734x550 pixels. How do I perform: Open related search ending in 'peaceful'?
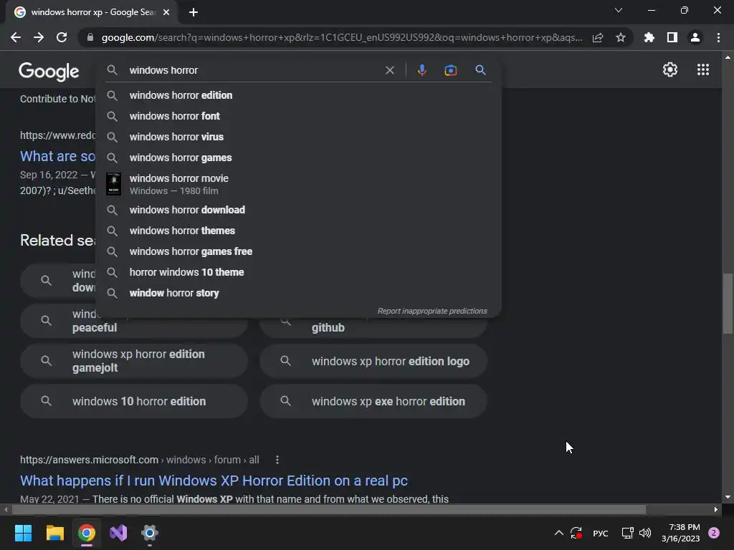[134, 327]
